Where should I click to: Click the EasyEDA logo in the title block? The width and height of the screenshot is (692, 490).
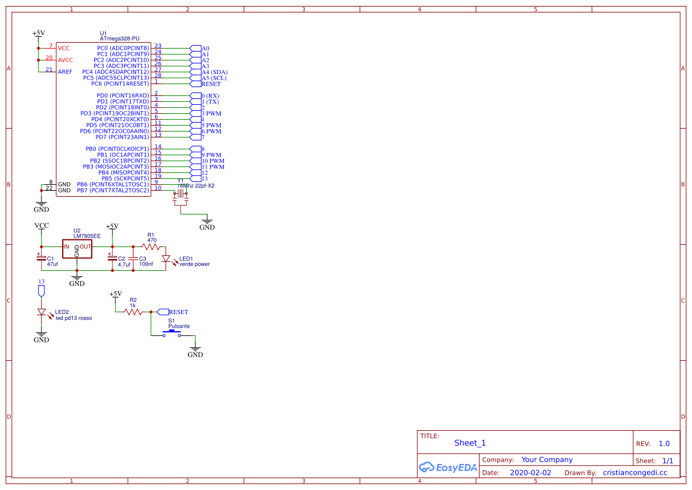(x=448, y=467)
